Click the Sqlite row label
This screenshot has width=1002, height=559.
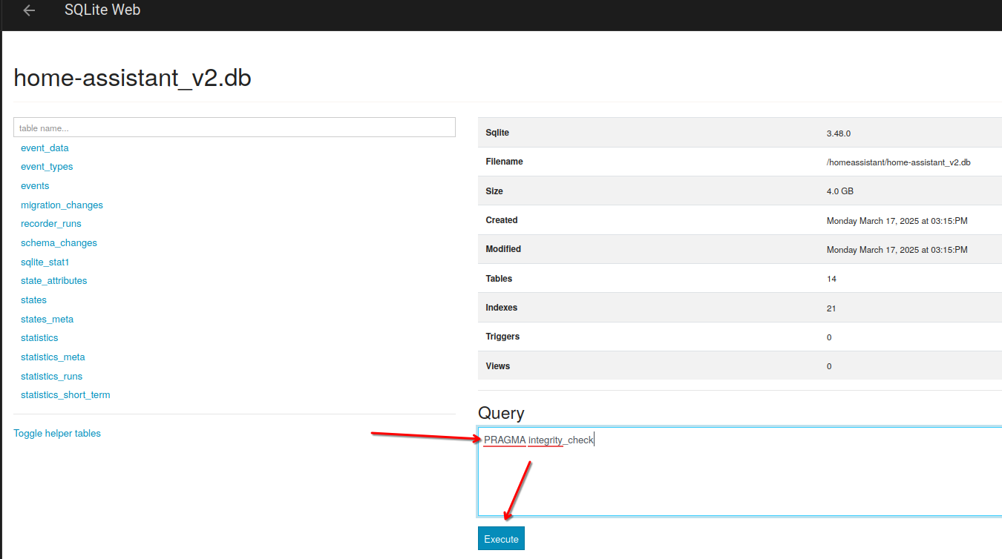497,133
